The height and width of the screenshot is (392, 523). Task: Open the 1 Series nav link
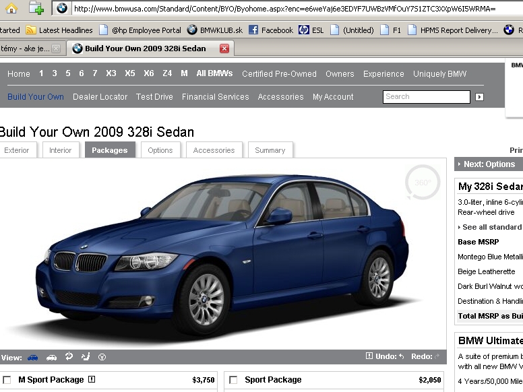(x=41, y=73)
